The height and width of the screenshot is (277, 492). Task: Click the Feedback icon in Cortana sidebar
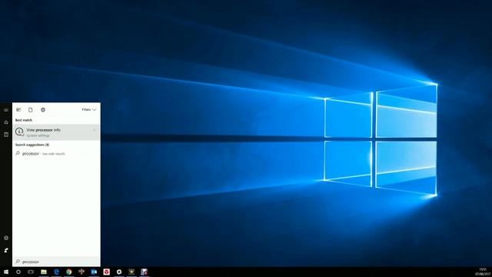tap(6, 250)
